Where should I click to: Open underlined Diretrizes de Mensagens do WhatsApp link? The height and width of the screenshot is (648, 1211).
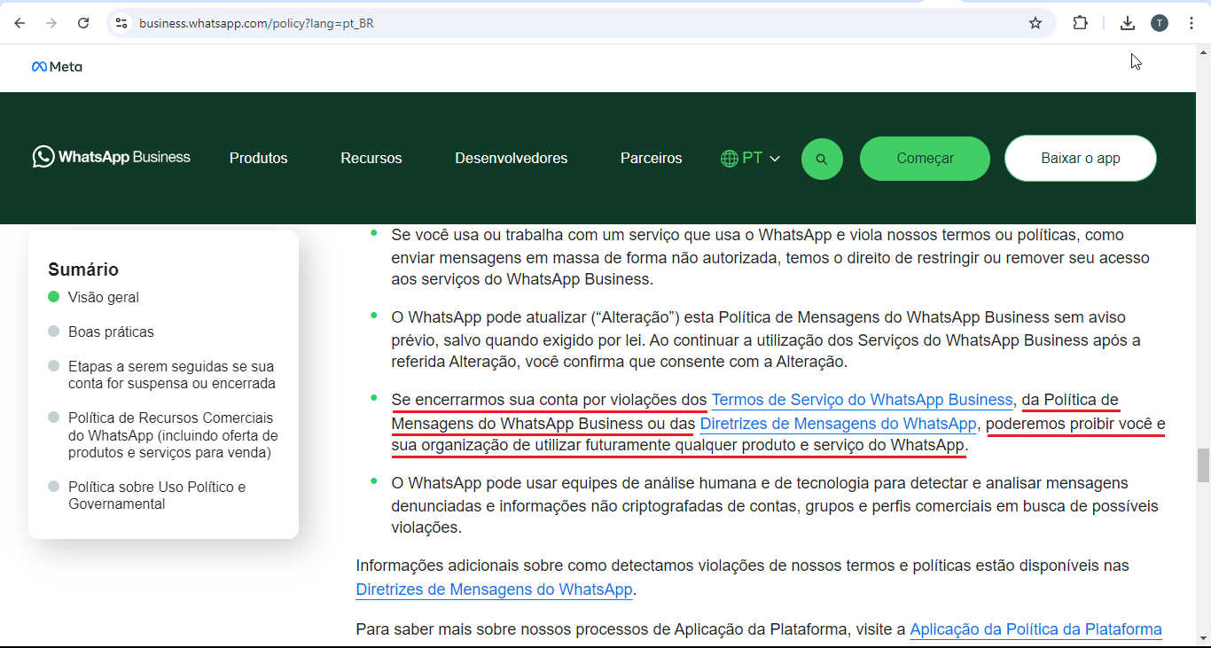(x=839, y=424)
